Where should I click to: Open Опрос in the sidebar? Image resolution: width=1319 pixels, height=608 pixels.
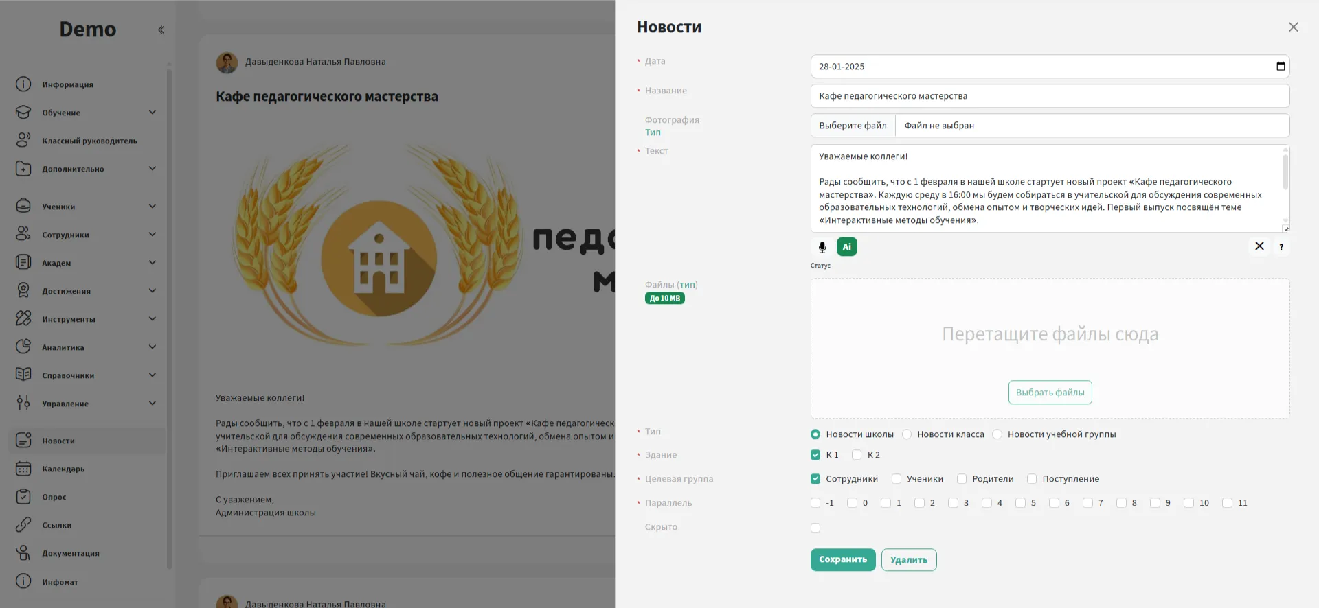pyautogui.click(x=54, y=497)
